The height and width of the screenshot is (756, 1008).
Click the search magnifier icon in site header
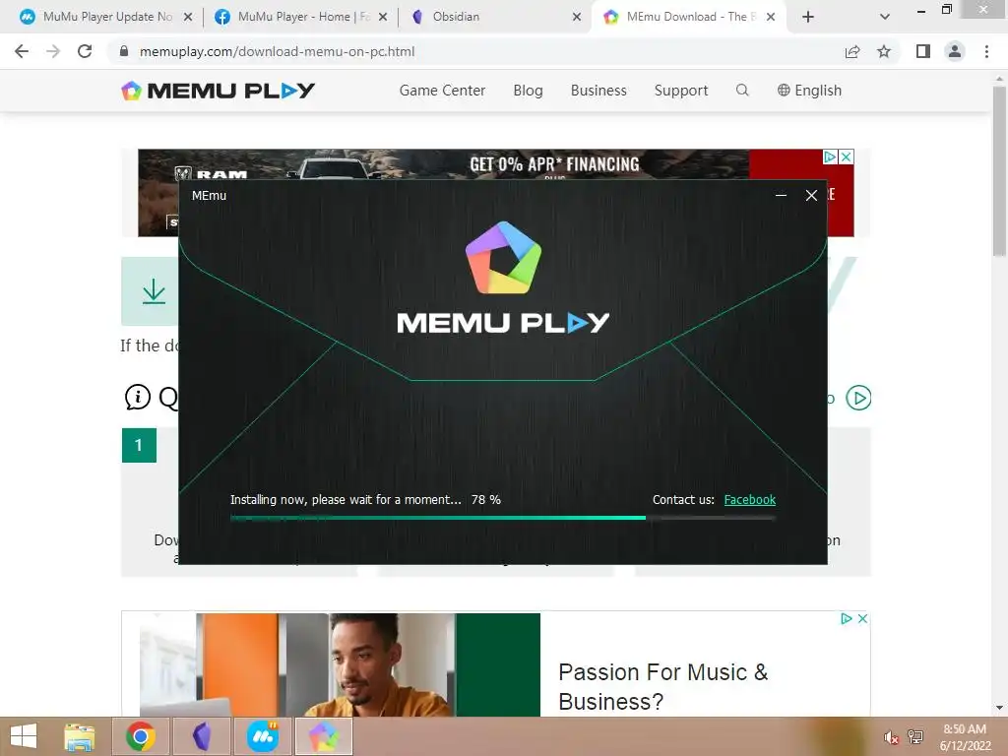(x=742, y=90)
